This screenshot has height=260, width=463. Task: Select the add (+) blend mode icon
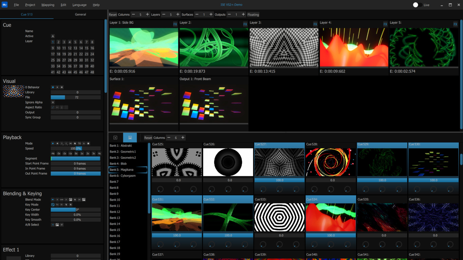[x=57, y=200]
